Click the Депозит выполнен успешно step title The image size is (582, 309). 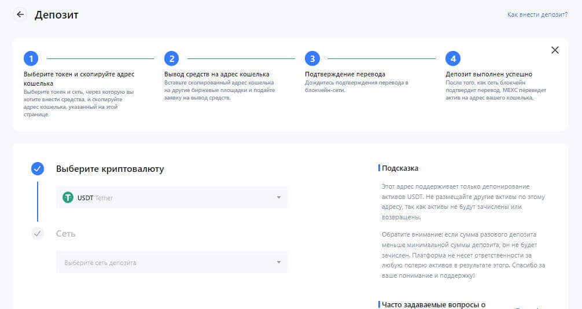pos(488,74)
